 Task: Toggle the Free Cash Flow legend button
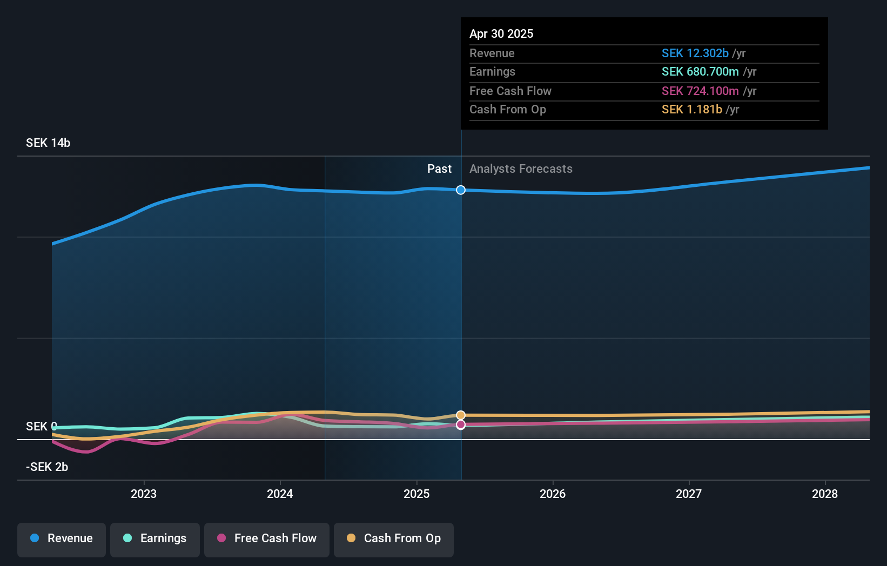(x=267, y=540)
